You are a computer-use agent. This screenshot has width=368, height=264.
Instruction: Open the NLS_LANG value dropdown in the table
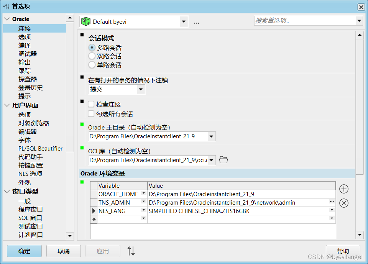coord(332,210)
